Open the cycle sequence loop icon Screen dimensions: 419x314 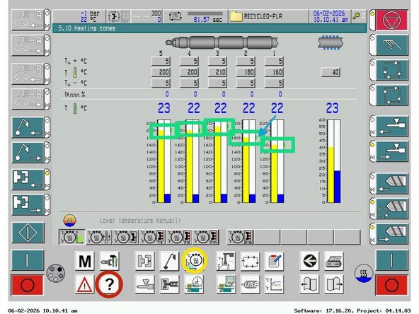click(x=250, y=261)
